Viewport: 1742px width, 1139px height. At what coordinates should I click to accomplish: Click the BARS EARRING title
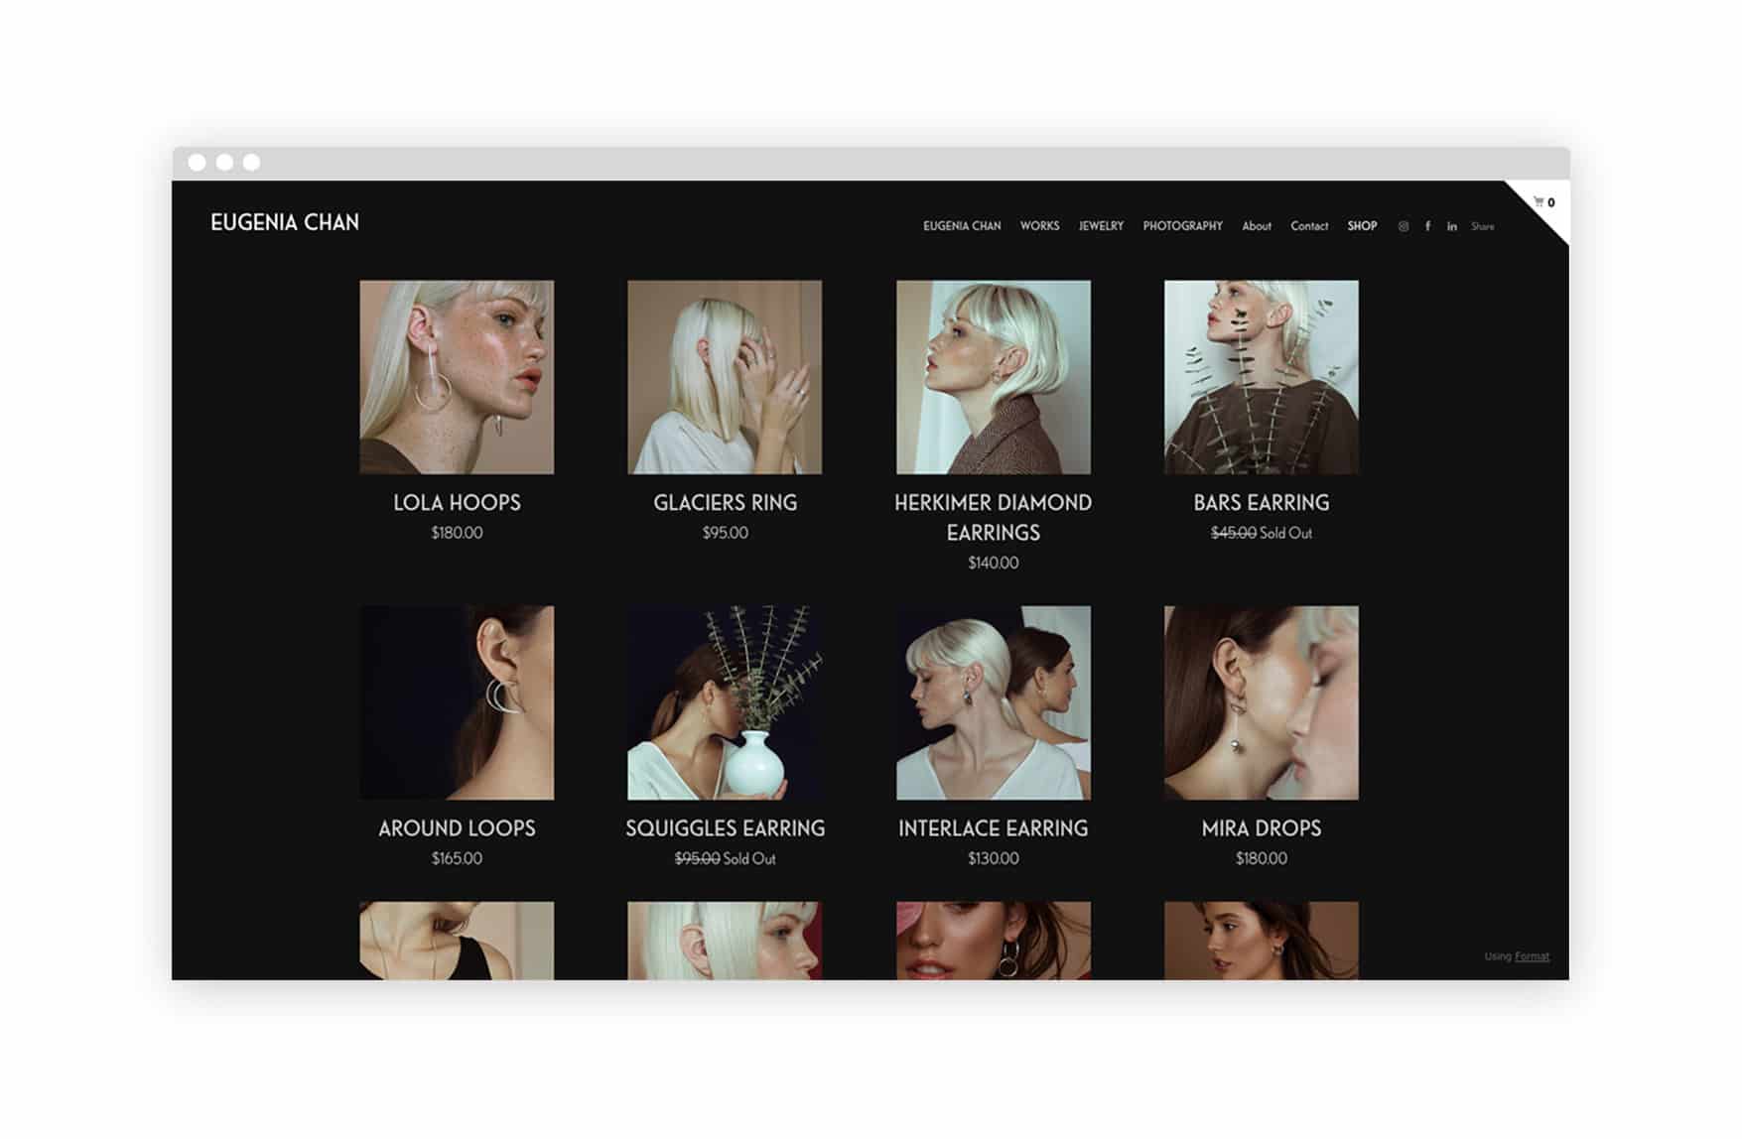coord(1262,503)
